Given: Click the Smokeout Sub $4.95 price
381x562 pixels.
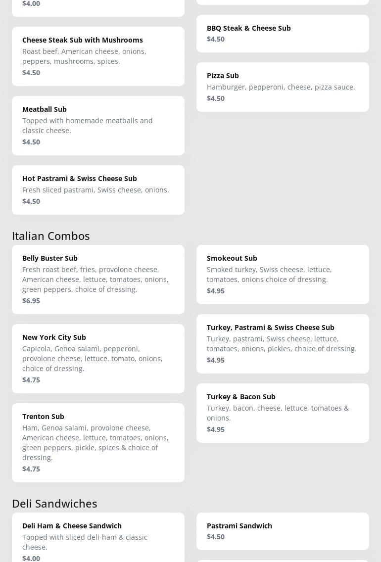Looking at the screenshot, I should (216, 291).
